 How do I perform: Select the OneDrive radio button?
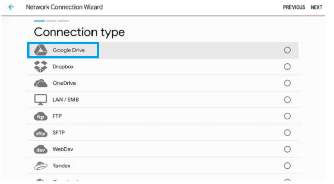tap(287, 83)
